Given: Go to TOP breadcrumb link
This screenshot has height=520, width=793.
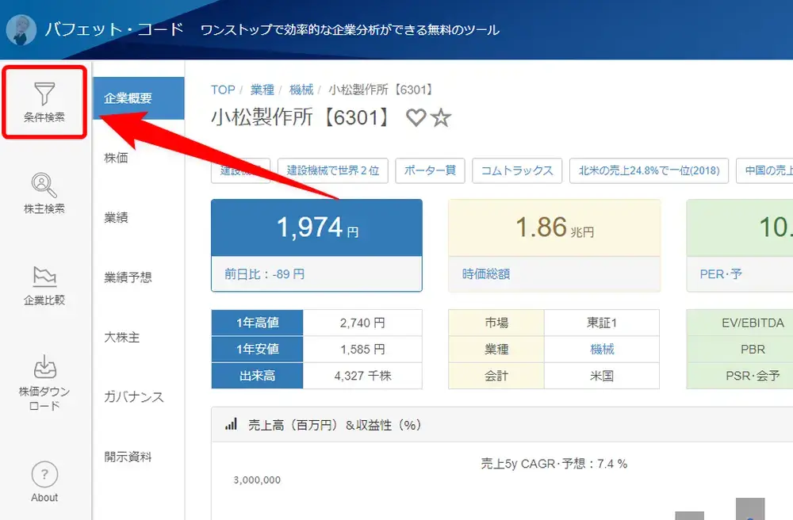Looking at the screenshot, I should 223,90.
